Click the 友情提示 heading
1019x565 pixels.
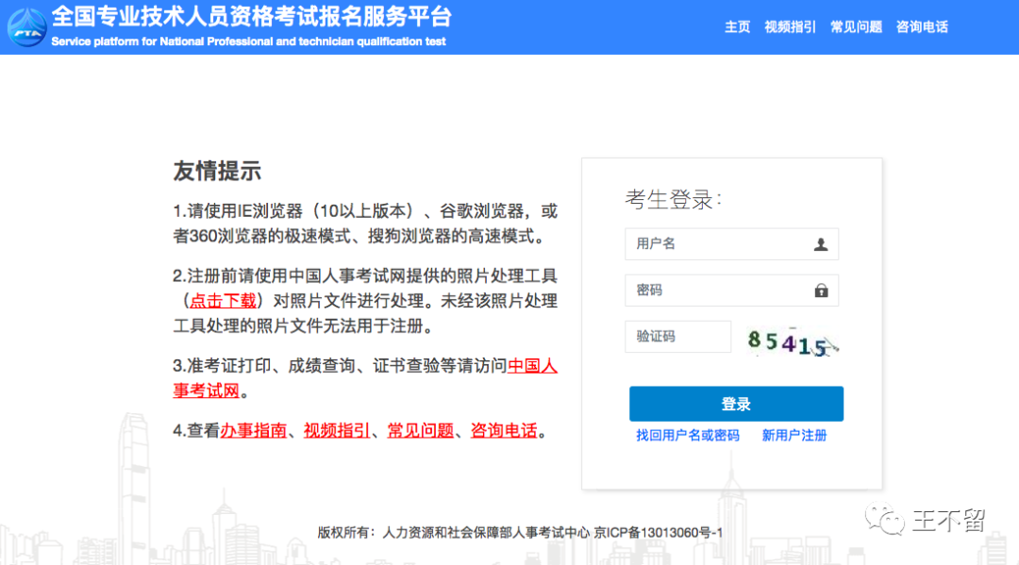coord(217,172)
